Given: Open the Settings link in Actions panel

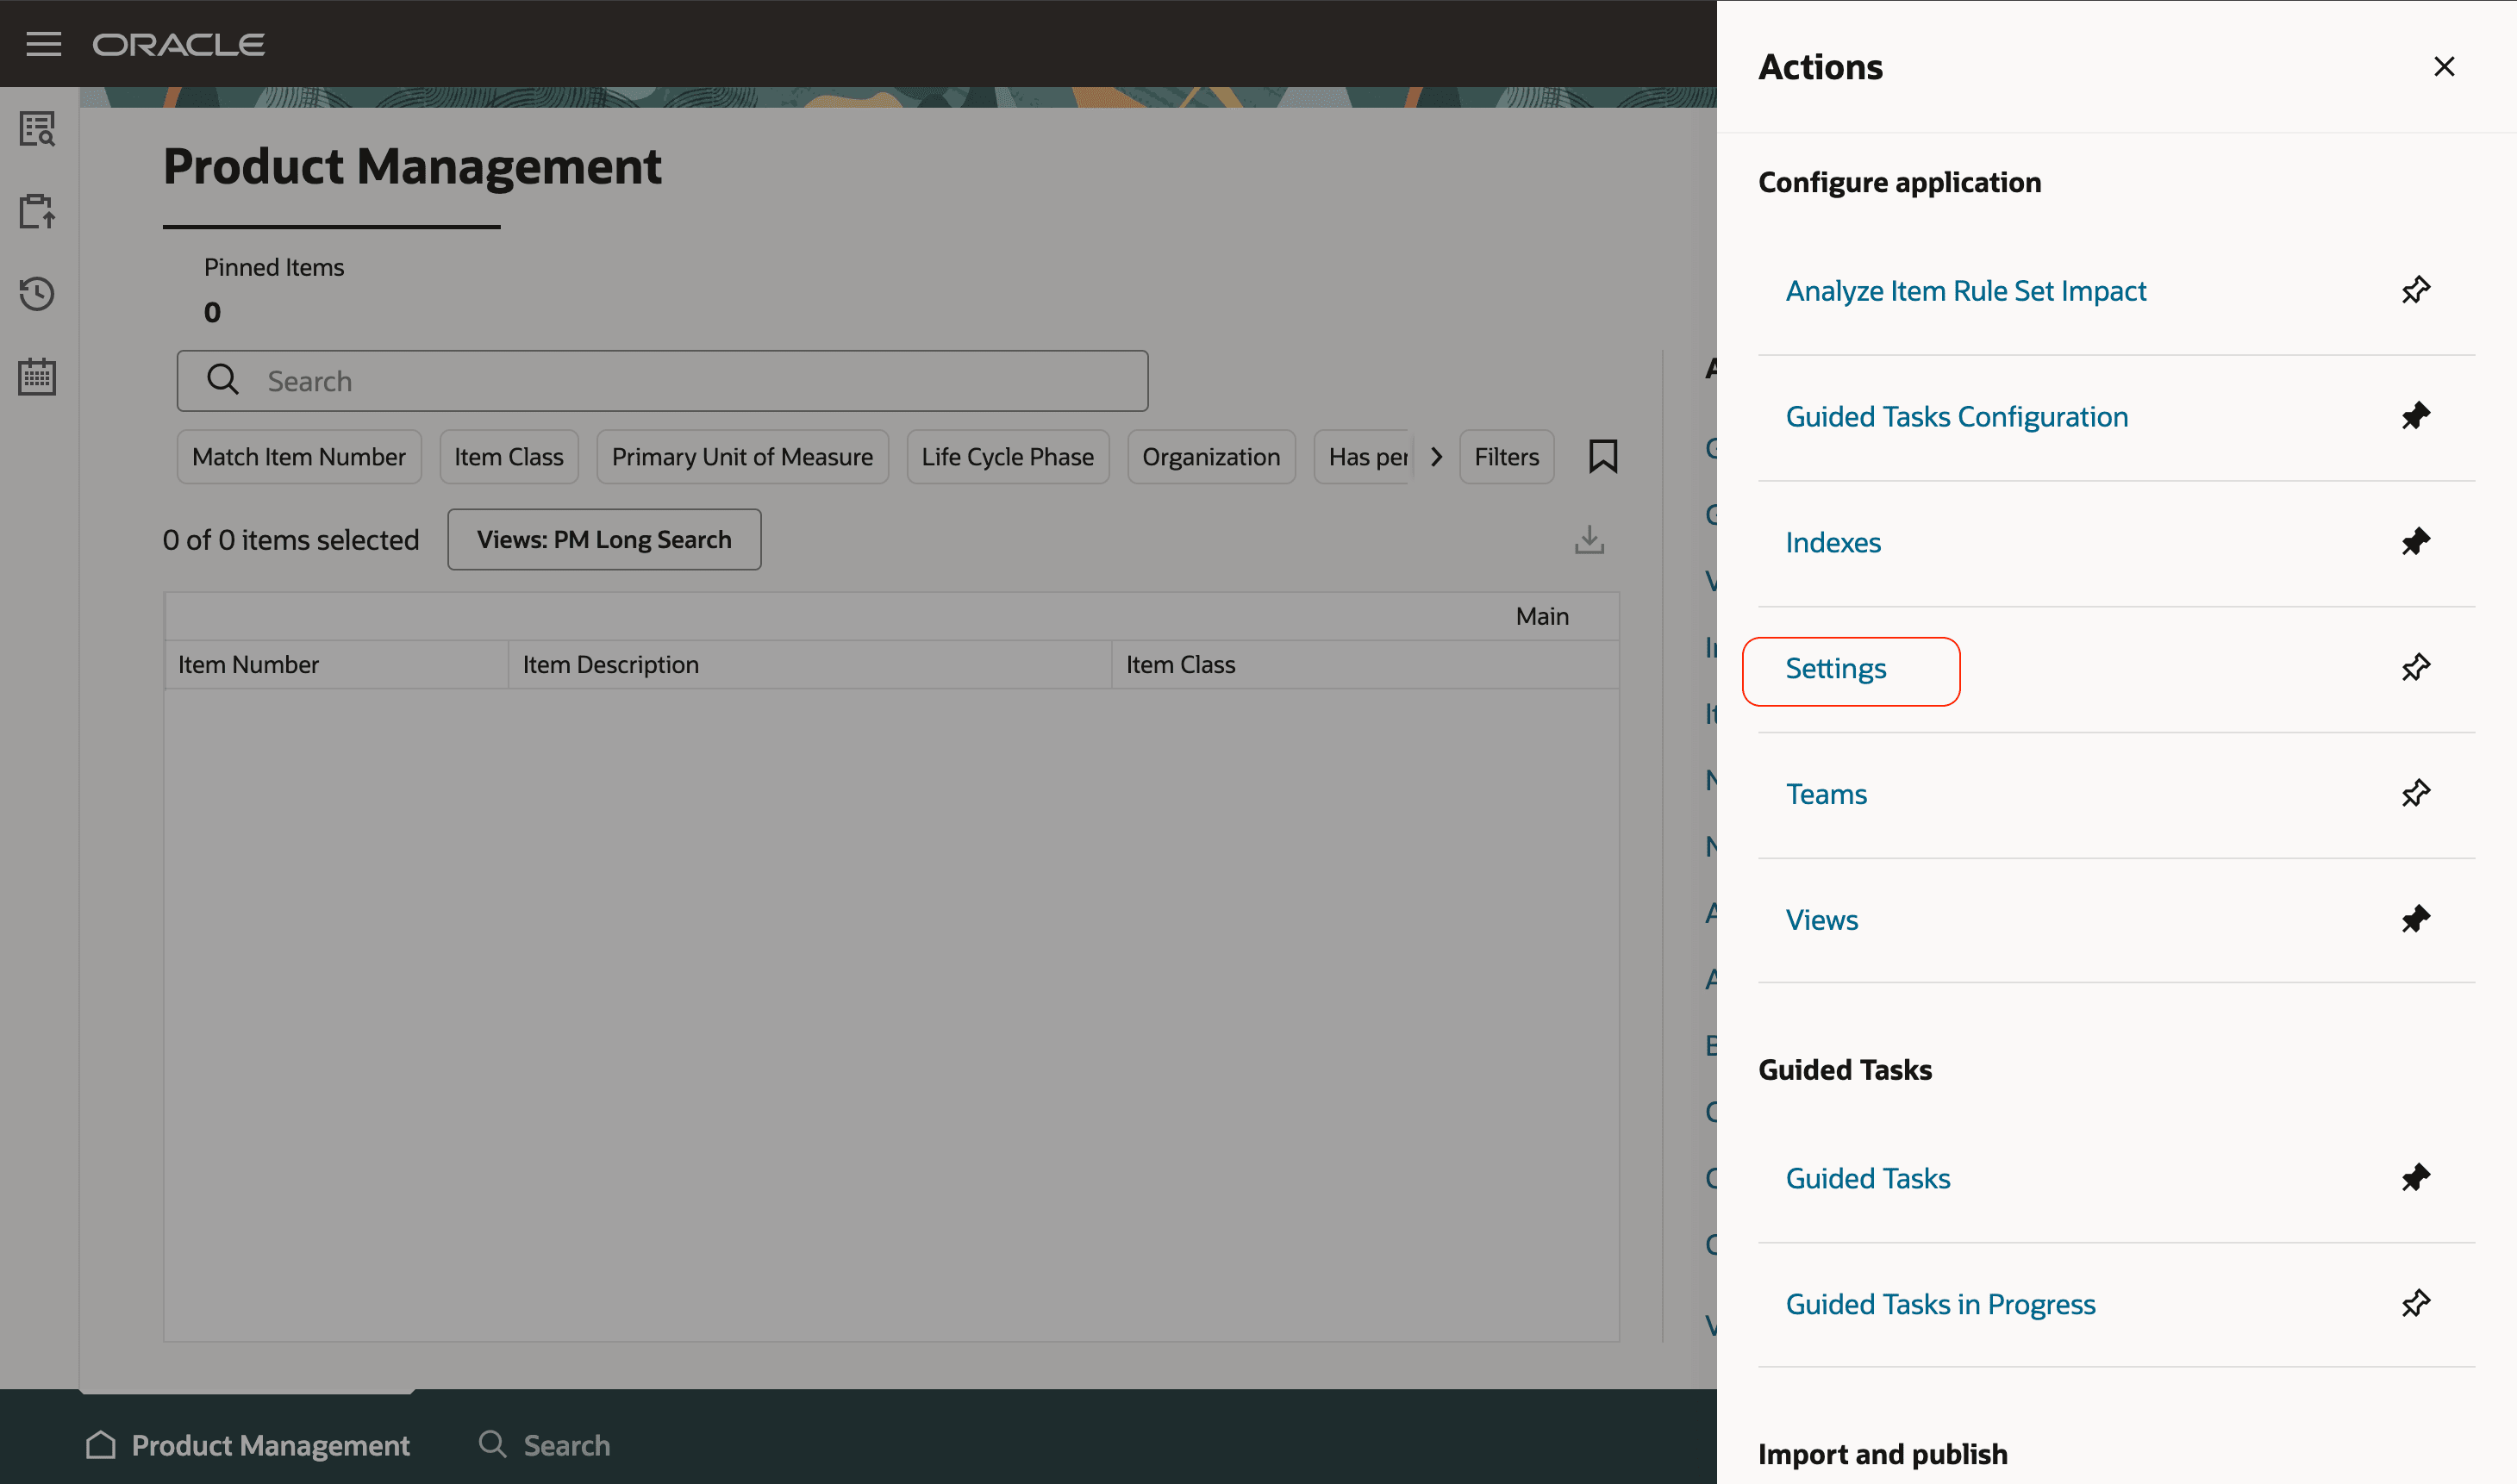Looking at the screenshot, I should 1836,669.
